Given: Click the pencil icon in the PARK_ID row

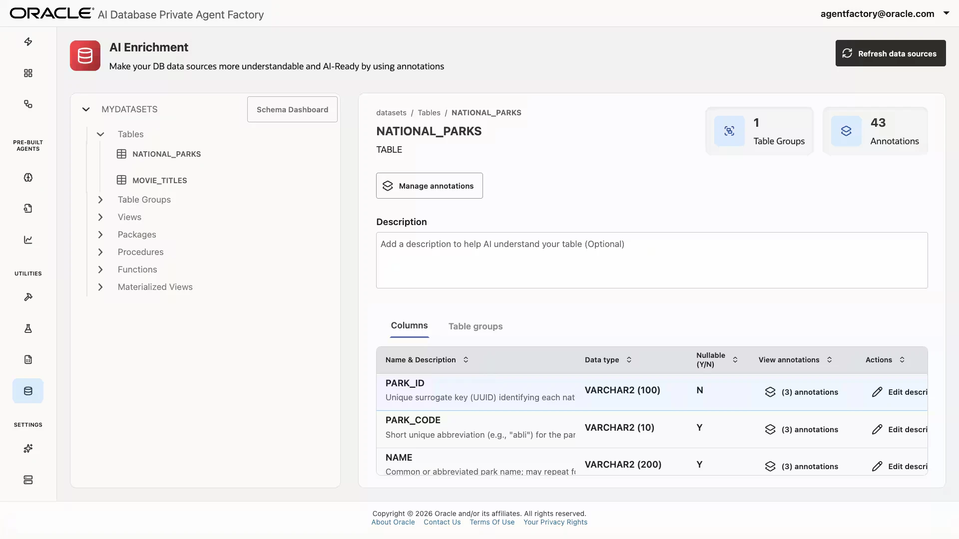Looking at the screenshot, I should click(x=877, y=392).
